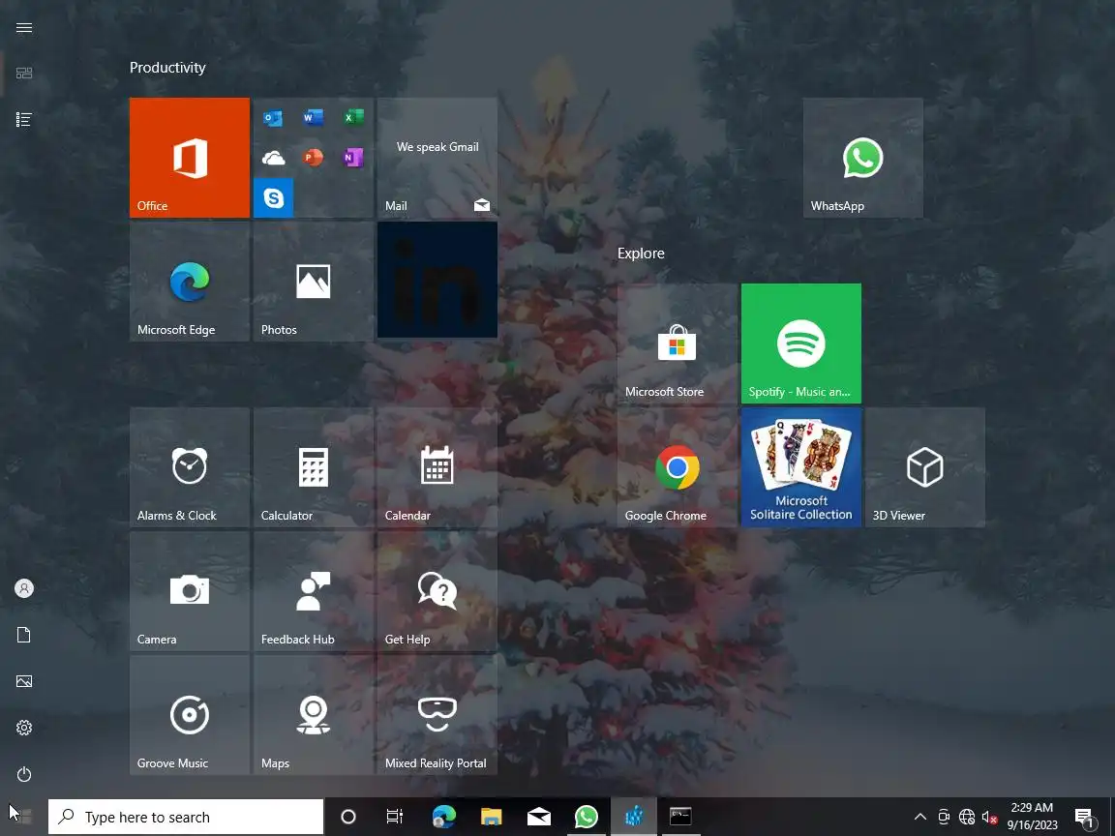
Task: Launch Skype from the Office folder tile
Action: click(273, 197)
